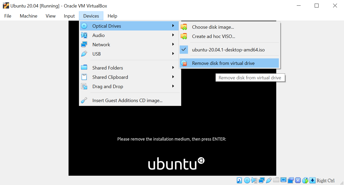344x185 pixels.
Task: Click the display status bar icon
Action: click(x=284, y=180)
